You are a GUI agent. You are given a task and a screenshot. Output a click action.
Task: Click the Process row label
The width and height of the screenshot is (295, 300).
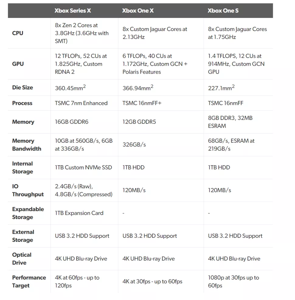tap(22, 103)
